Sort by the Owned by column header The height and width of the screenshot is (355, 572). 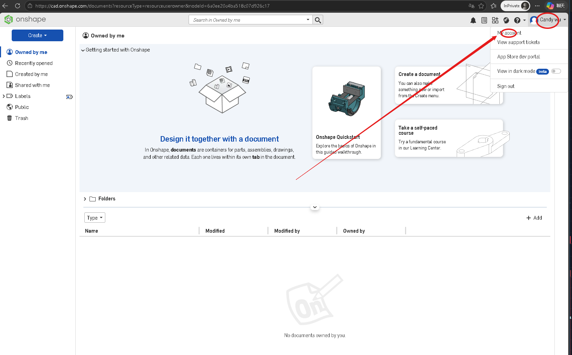(354, 231)
